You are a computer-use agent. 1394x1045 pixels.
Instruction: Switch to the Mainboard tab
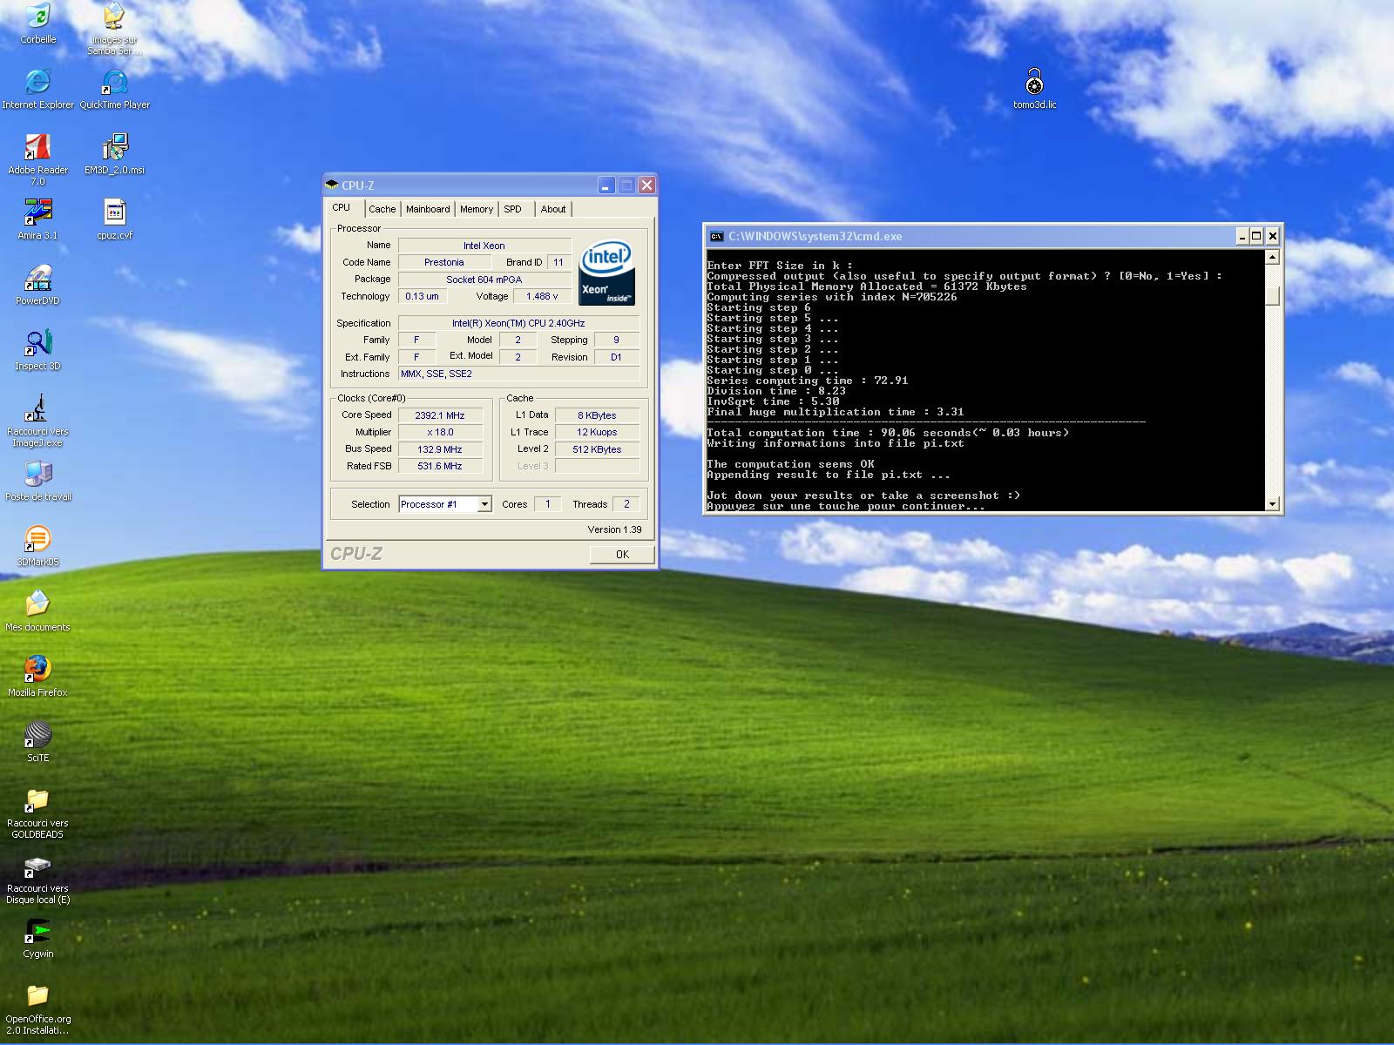coord(428,209)
